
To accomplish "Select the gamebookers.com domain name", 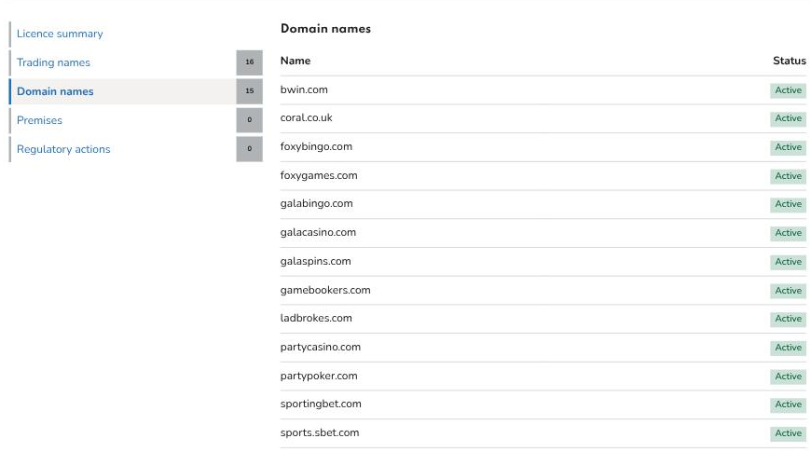I will 325,290.
